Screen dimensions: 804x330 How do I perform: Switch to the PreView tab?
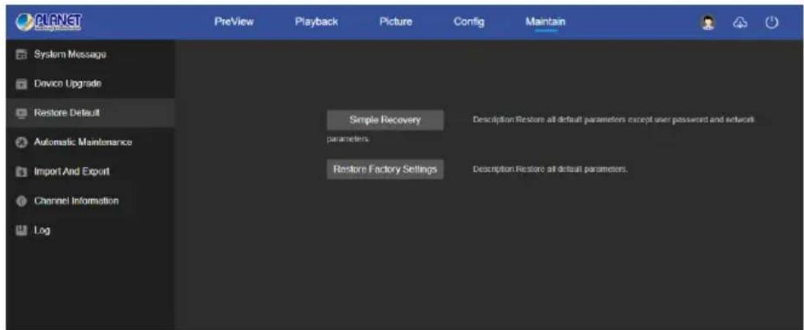(x=234, y=22)
